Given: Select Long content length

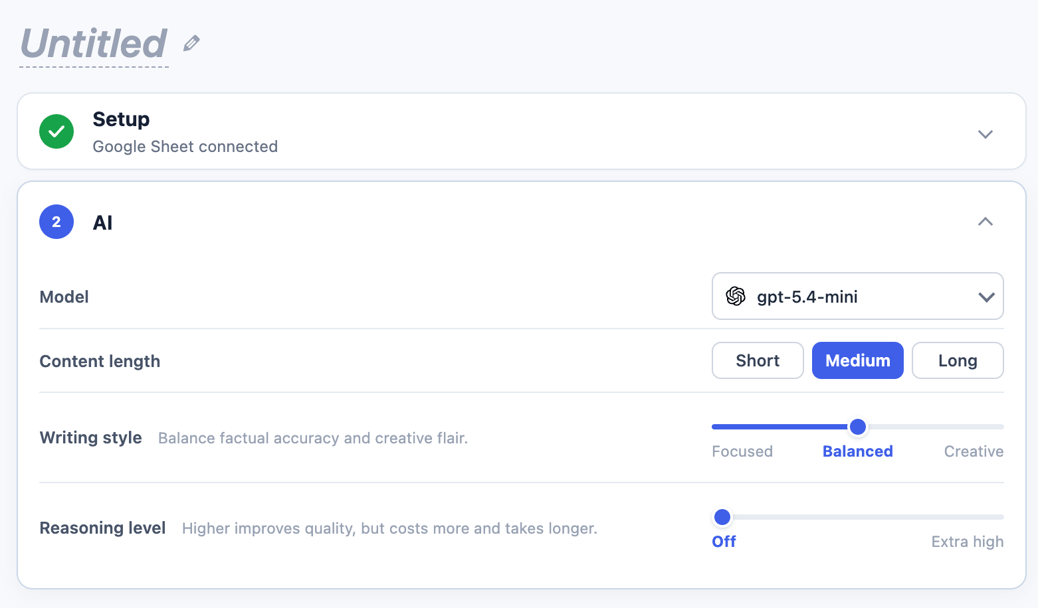Looking at the screenshot, I should tap(958, 360).
